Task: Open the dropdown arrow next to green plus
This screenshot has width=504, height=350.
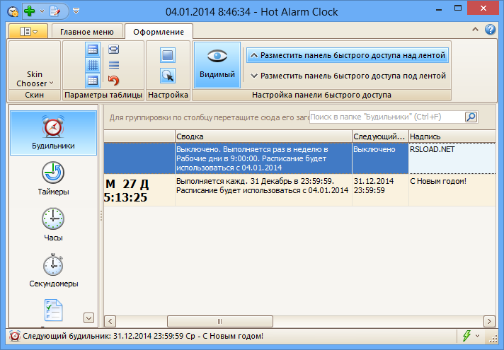Action: tap(42, 11)
